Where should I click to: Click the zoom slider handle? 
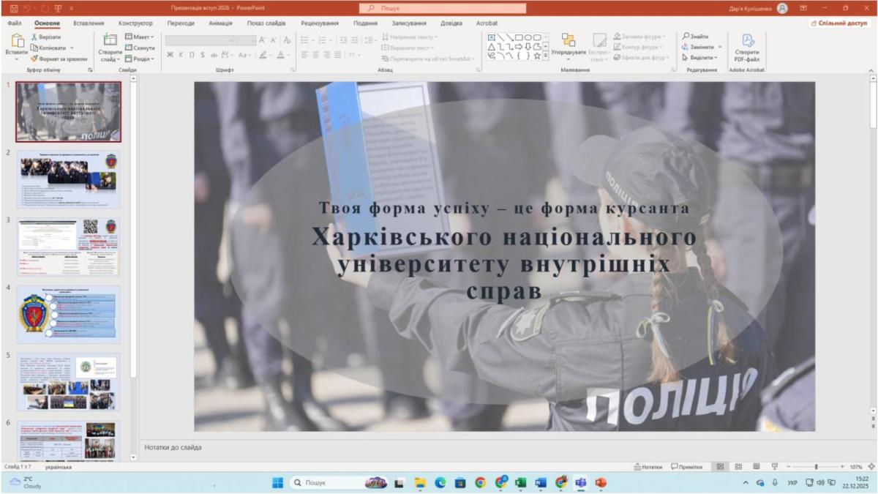(816, 466)
